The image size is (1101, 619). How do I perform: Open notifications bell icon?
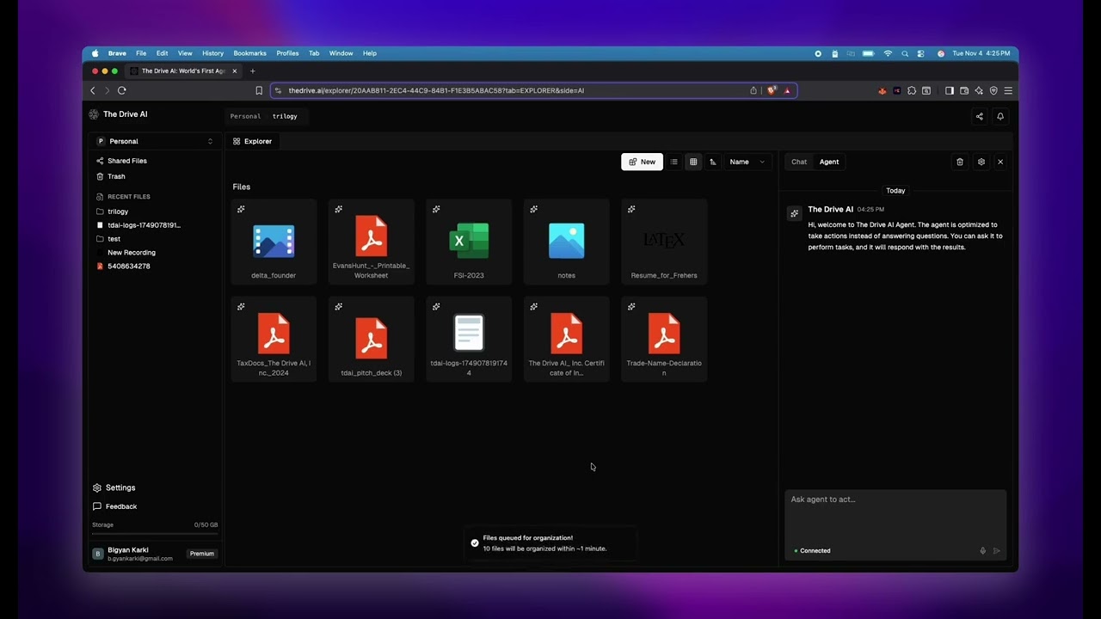pyautogui.click(x=1000, y=116)
